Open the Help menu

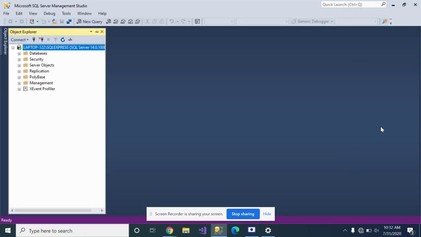pyautogui.click(x=102, y=13)
